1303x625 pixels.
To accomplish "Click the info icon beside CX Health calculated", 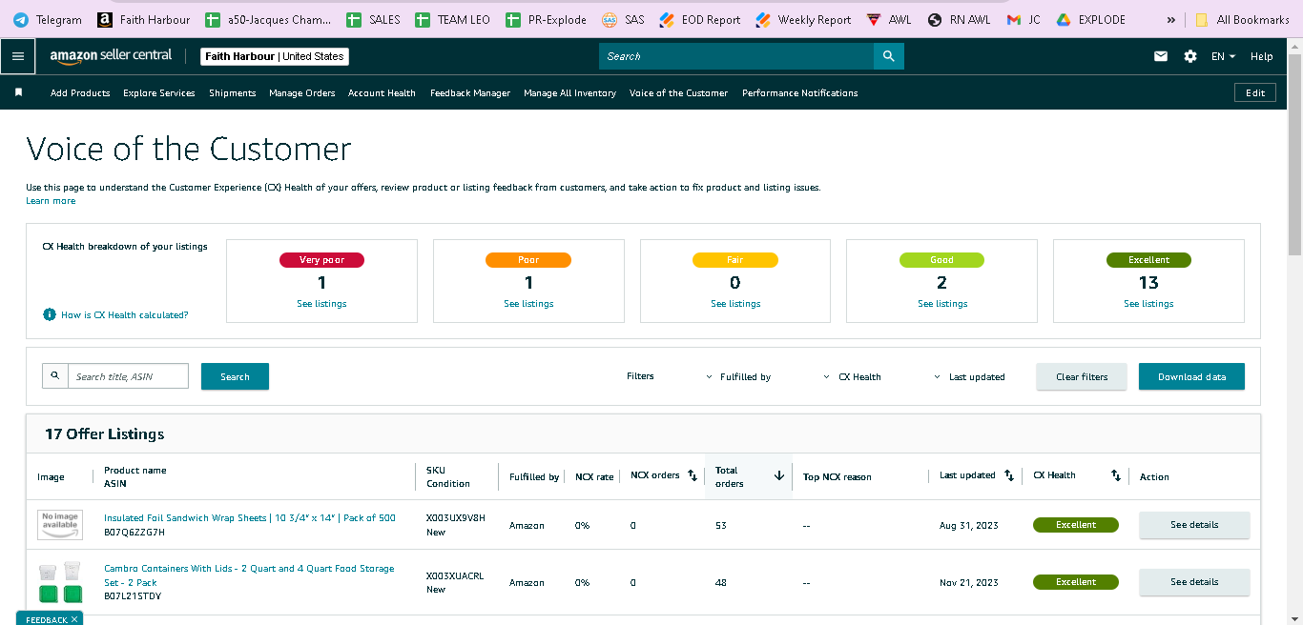I will tap(50, 314).
